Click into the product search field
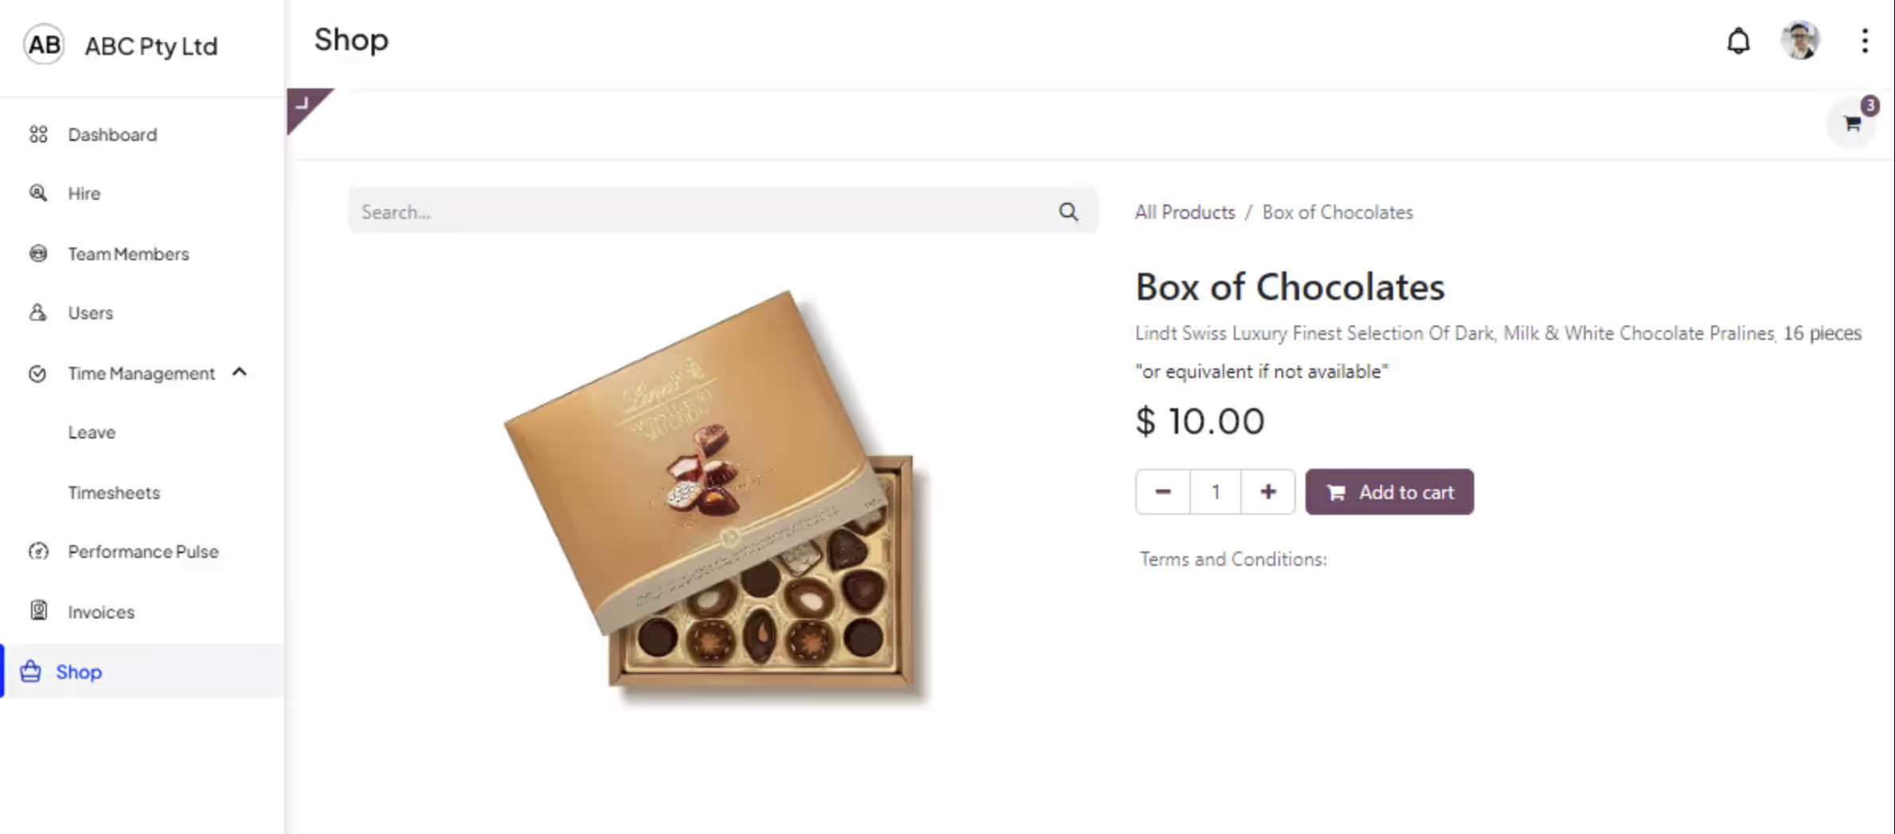This screenshot has width=1895, height=834. pos(700,212)
